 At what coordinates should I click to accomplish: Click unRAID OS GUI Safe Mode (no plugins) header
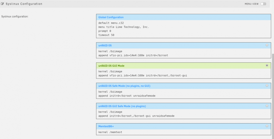tap(184, 106)
